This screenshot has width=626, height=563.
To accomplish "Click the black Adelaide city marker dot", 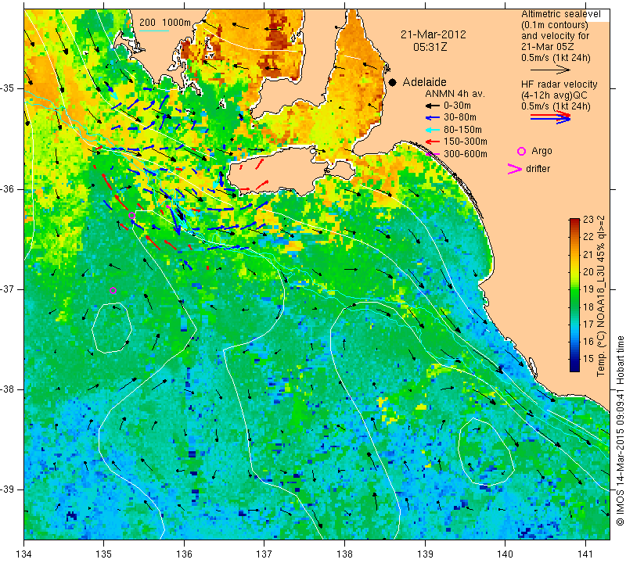I will tap(393, 83).
